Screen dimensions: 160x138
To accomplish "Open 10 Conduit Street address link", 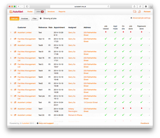I will (91, 102).
